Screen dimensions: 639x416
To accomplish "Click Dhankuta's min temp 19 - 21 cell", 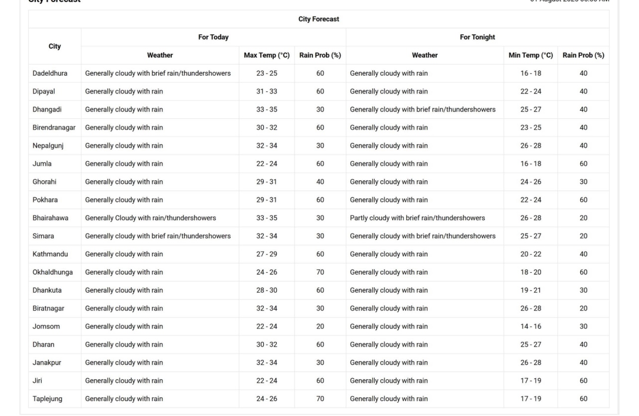I will [x=531, y=290].
